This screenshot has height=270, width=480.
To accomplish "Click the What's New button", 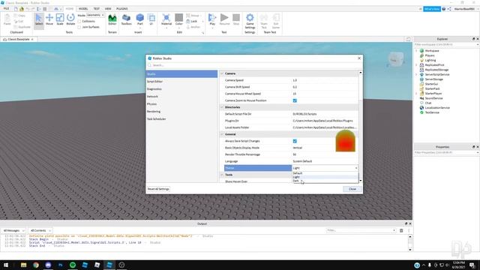I will [432, 9].
